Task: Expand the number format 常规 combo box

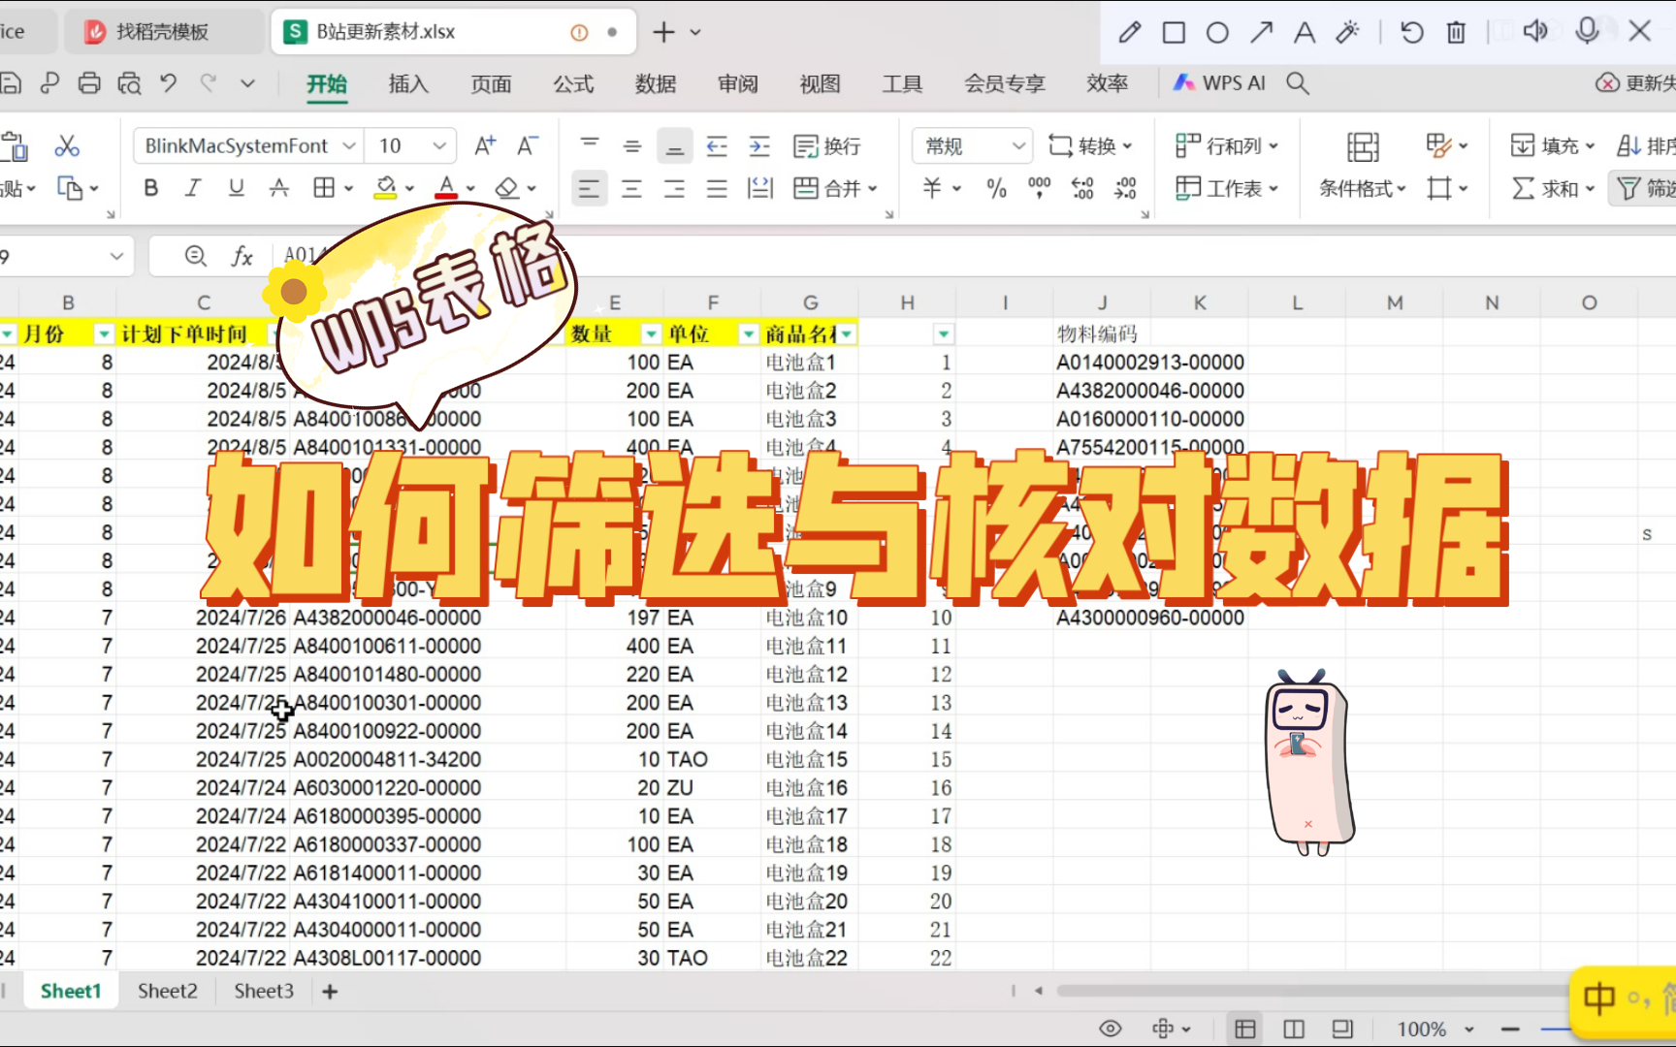Action: 1018,145
